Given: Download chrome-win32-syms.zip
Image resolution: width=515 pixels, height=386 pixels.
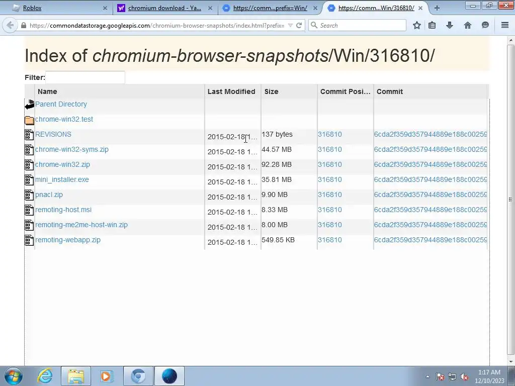Looking at the screenshot, I should pos(71,149).
